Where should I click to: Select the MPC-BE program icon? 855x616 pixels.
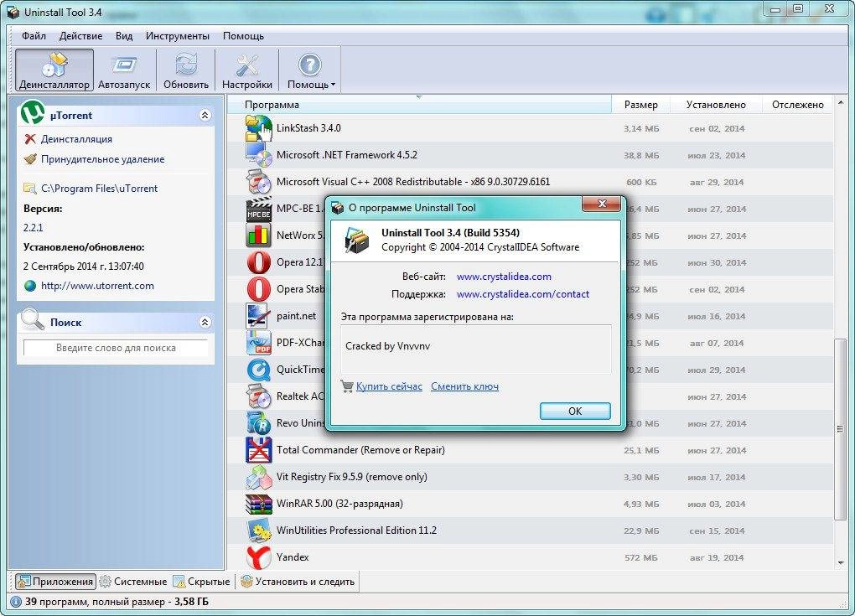click(x=258, y=209)
